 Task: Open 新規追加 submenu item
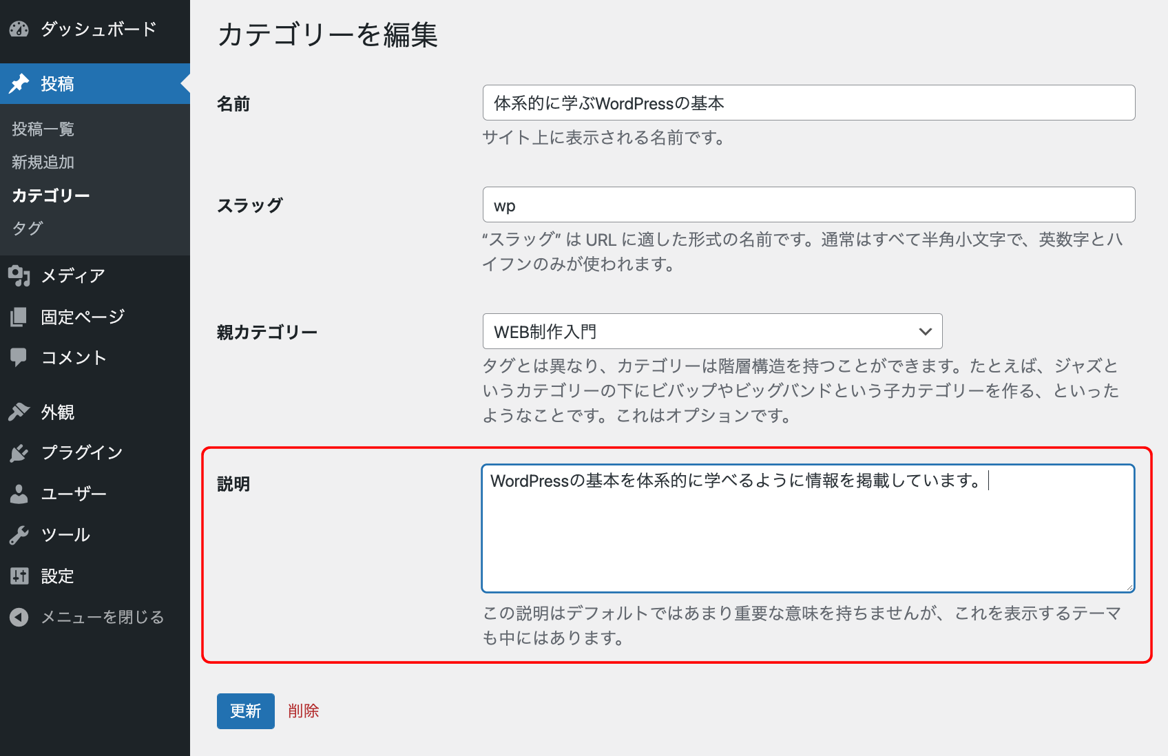[43, 162]
